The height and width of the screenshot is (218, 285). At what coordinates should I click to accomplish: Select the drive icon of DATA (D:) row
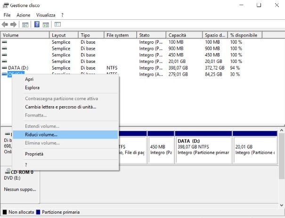point(4,68)
